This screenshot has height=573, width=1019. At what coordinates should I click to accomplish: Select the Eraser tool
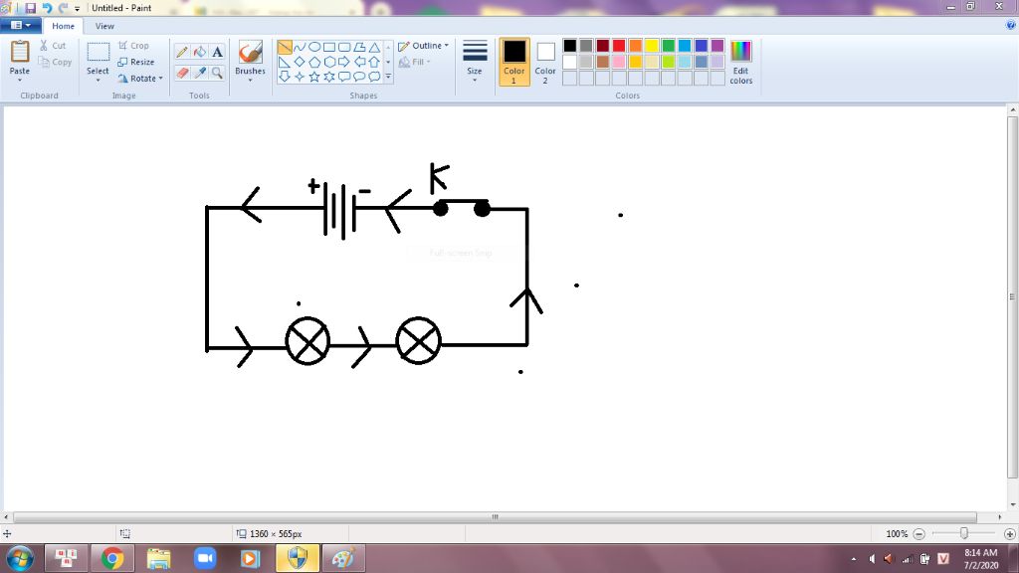coord(182,73)
